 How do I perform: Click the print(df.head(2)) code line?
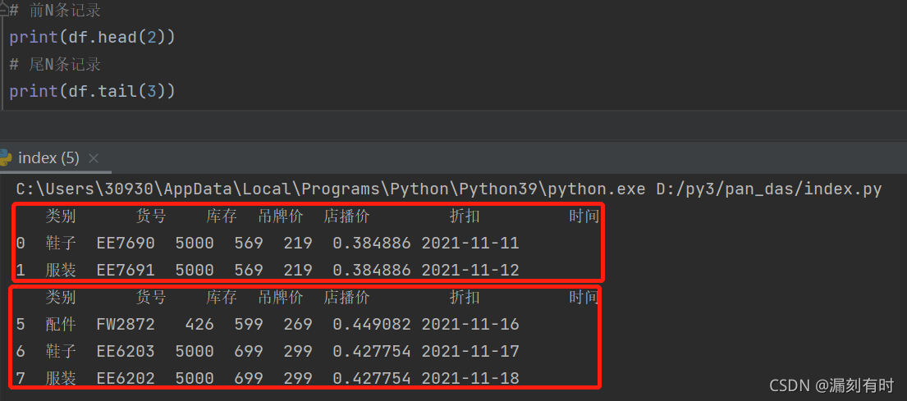pos(92,38)
